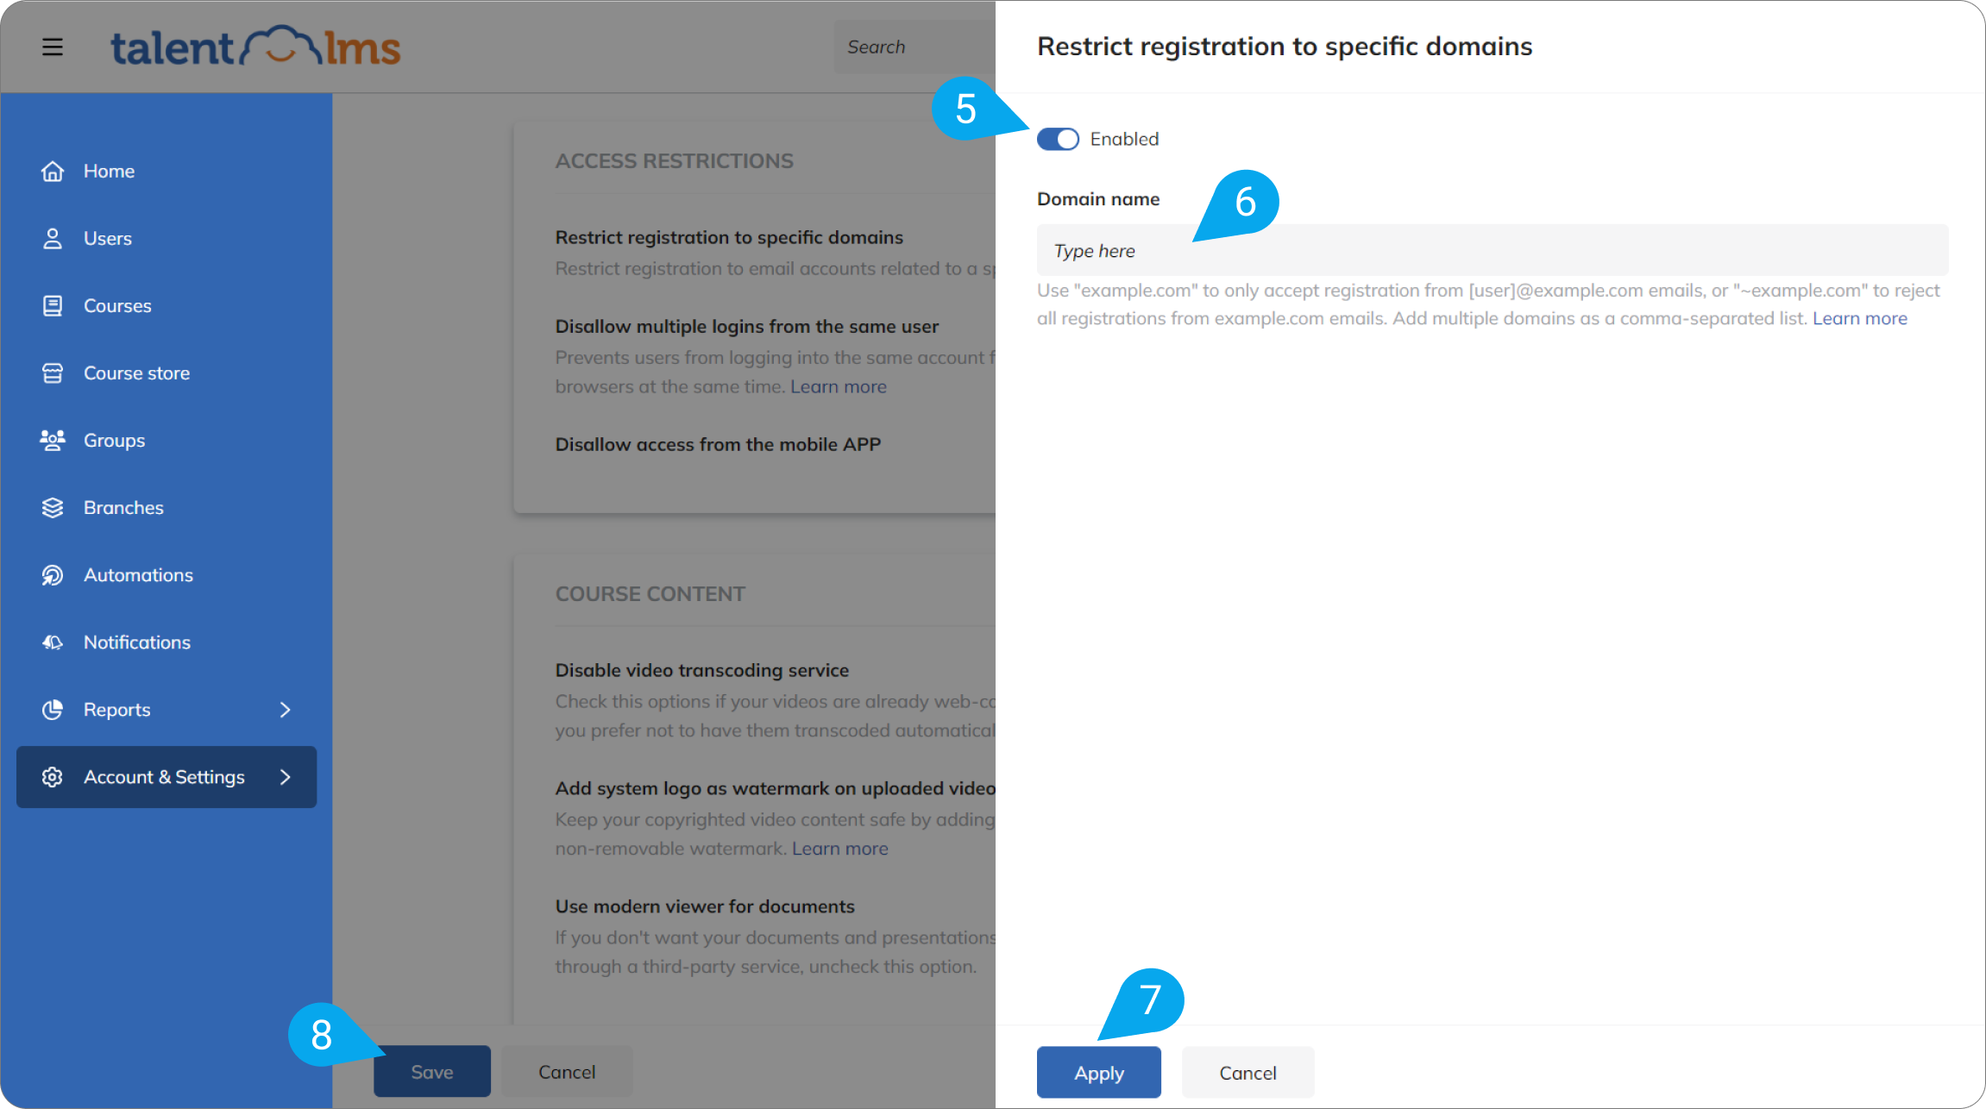Screen dimensions: 1986x1109
Task: Select the Home icon in the sidebar
Action: 53,171
